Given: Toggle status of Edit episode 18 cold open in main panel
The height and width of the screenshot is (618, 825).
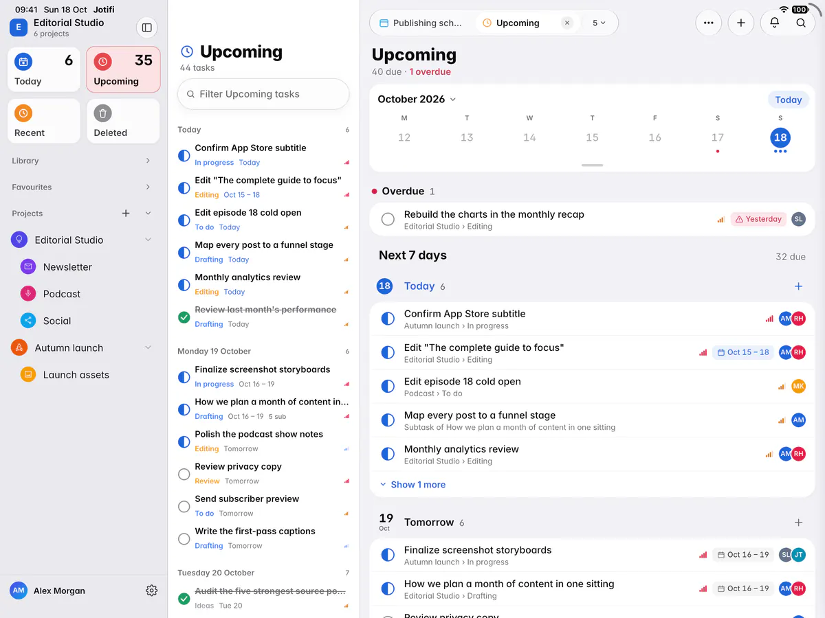Looking at the screenshot, I should click(x=388, y=387).
